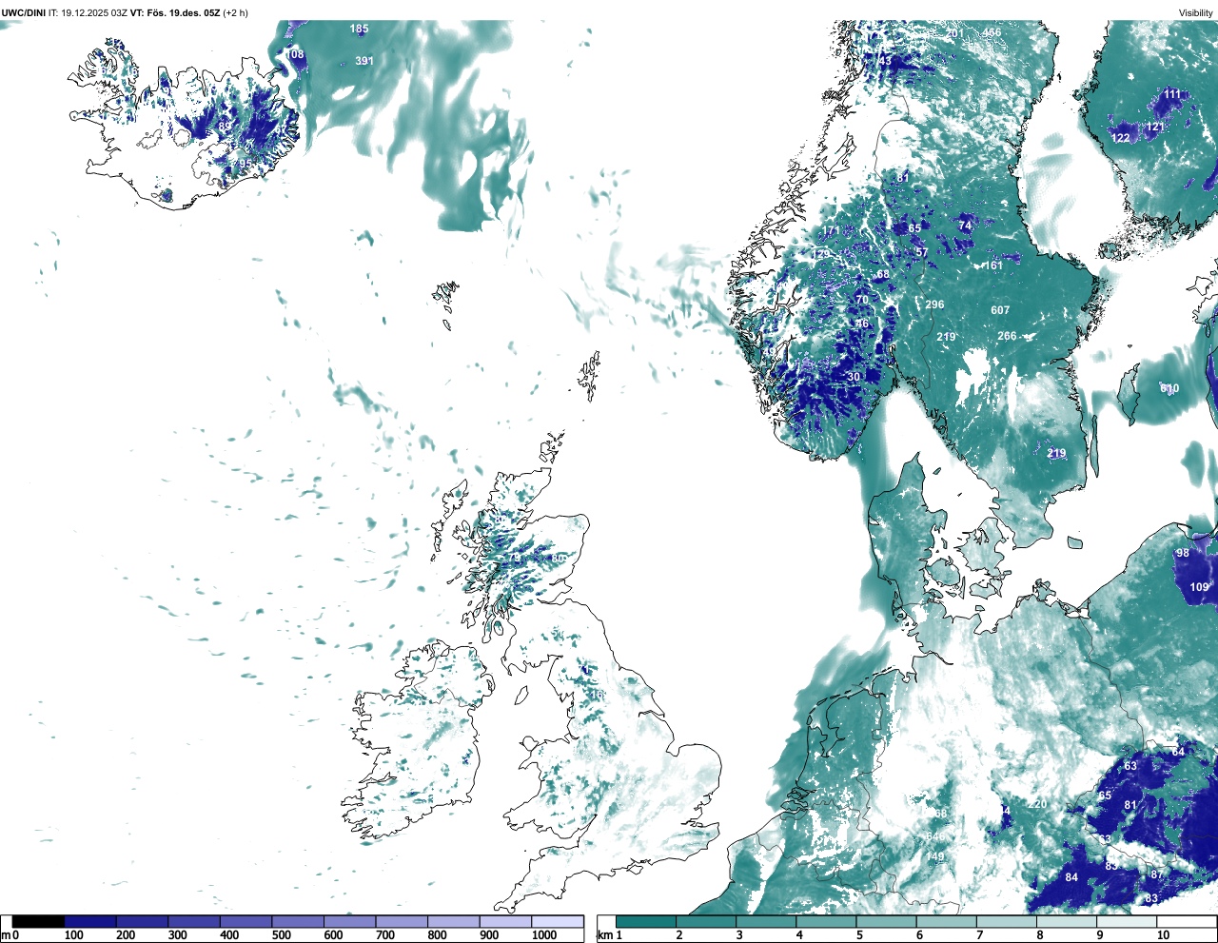1218x943 pixels.
Task: Click the "m" unit label of the metre legend
Action: coord(5,935)
